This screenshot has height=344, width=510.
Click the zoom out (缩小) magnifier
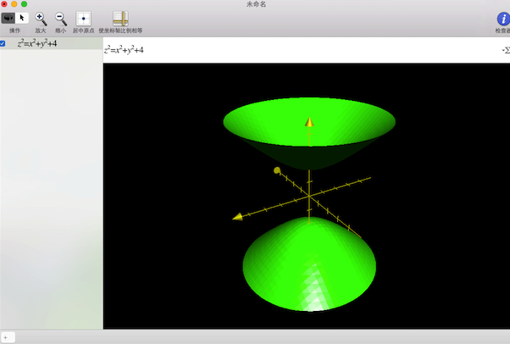pyautogui.click(x=61, y=18)
